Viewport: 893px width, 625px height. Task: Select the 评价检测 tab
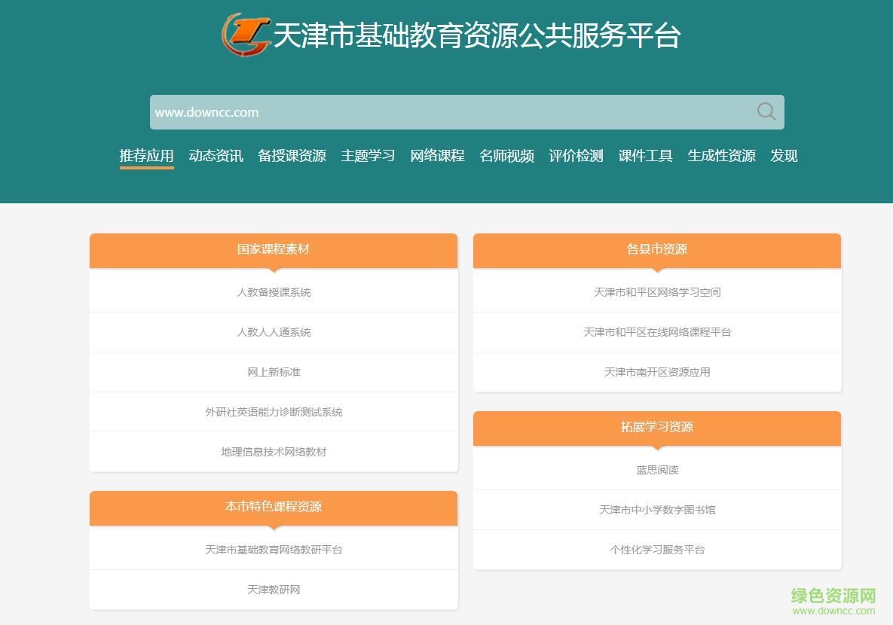tap(574, 156)
